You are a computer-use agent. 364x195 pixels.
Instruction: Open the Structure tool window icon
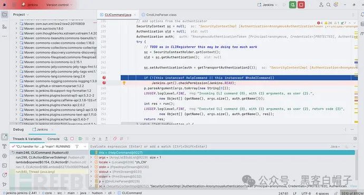pyautogui.click(x=4, y=27)
